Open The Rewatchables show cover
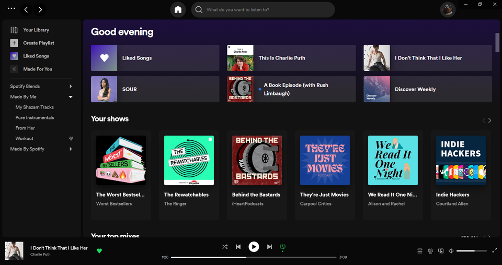This screenshot has width=502, height=265. click(x=189, y=160)
